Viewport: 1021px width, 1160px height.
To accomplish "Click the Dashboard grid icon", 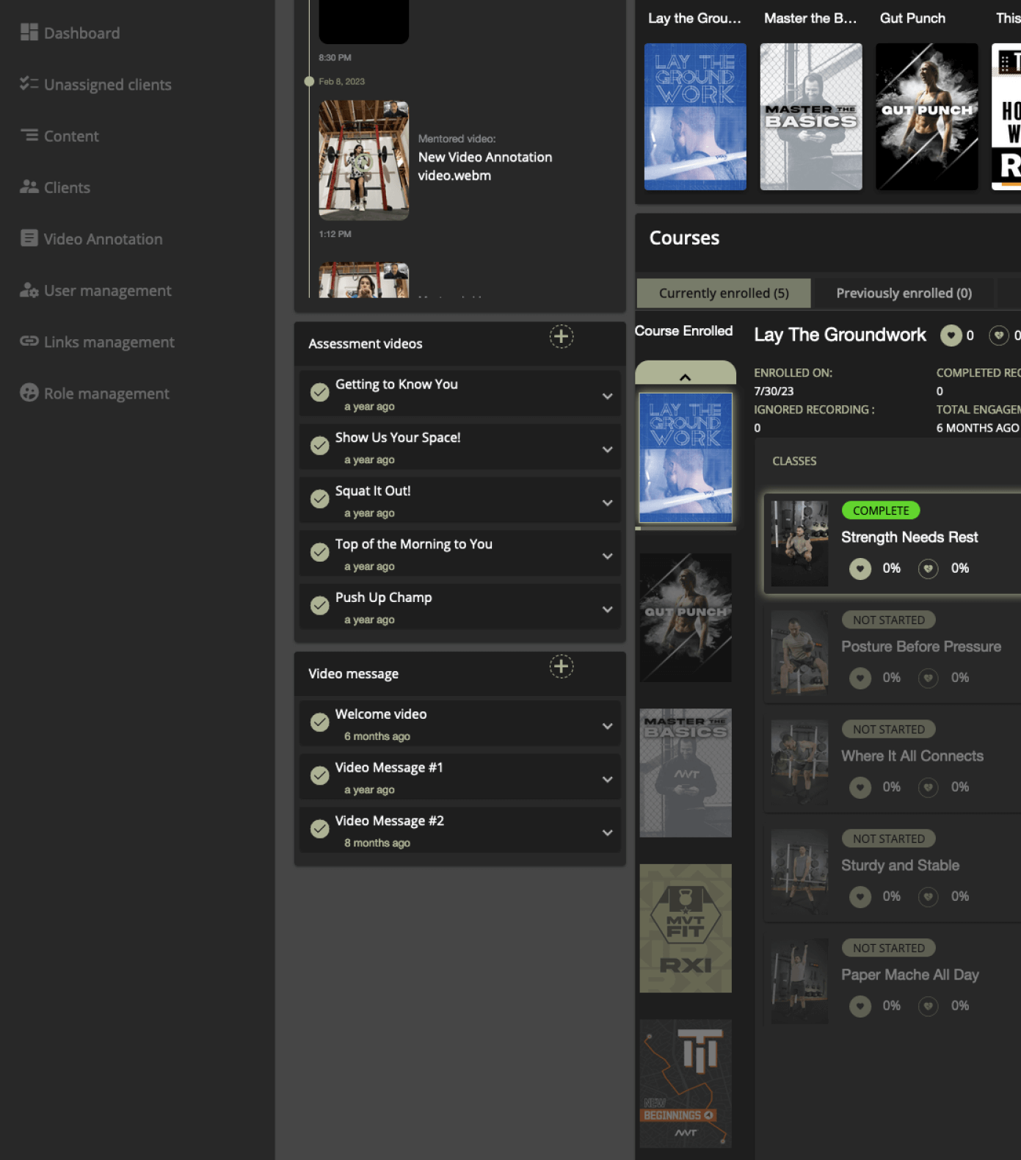I will 29,32.
